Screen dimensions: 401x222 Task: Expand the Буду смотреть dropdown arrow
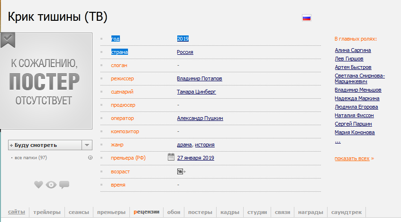click(x=87, y=145)
